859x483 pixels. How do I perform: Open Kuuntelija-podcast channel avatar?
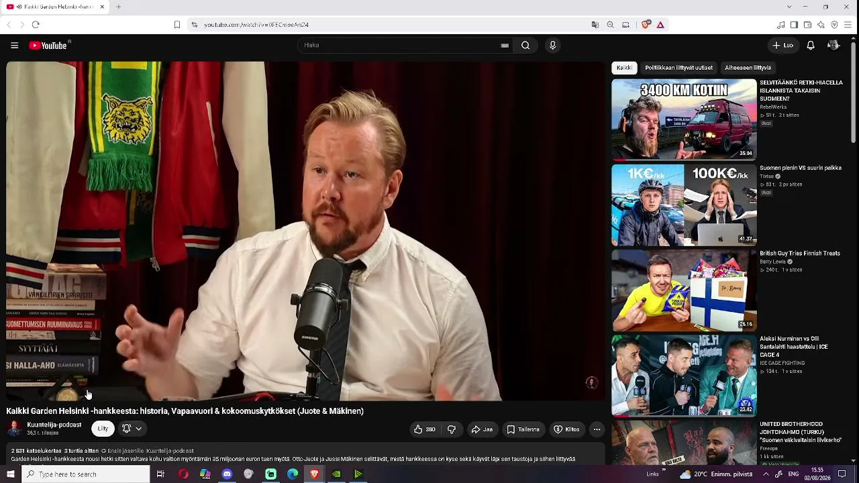point(14,429)
